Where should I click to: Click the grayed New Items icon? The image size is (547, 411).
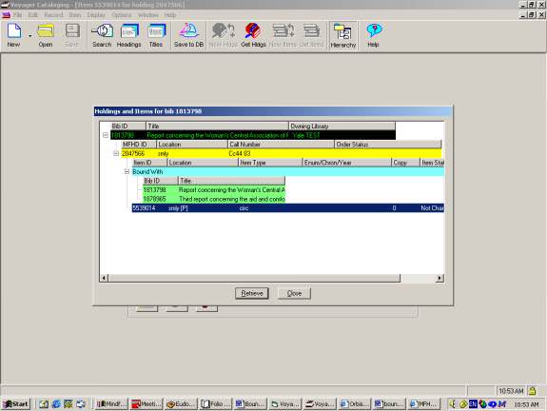click(283, 30)
